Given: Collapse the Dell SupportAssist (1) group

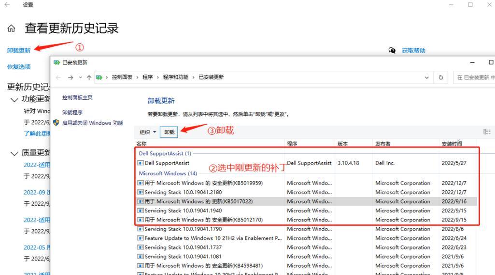Looking at the screenshot, I should click(165, 154).
